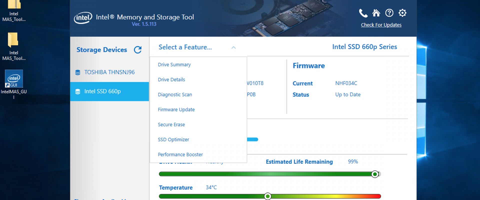Choose Drive Details from the feature menu
Viewport: 480px width, 200px height.
pyautogui.click(x=171, y=79)
